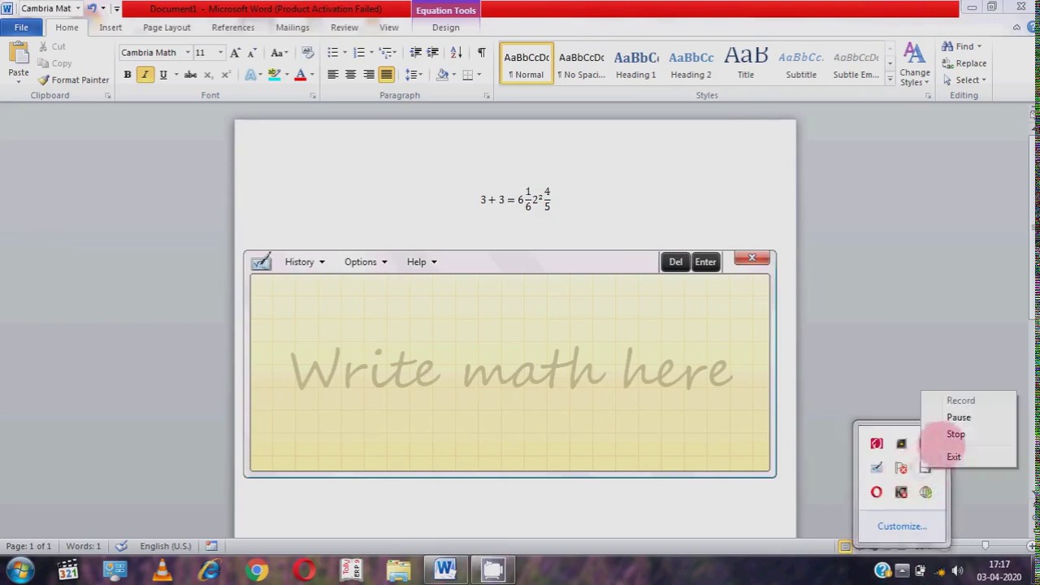Screen dimensions: 1040x585
Task: Click Change Styles button
Action: tap(915, 65)
